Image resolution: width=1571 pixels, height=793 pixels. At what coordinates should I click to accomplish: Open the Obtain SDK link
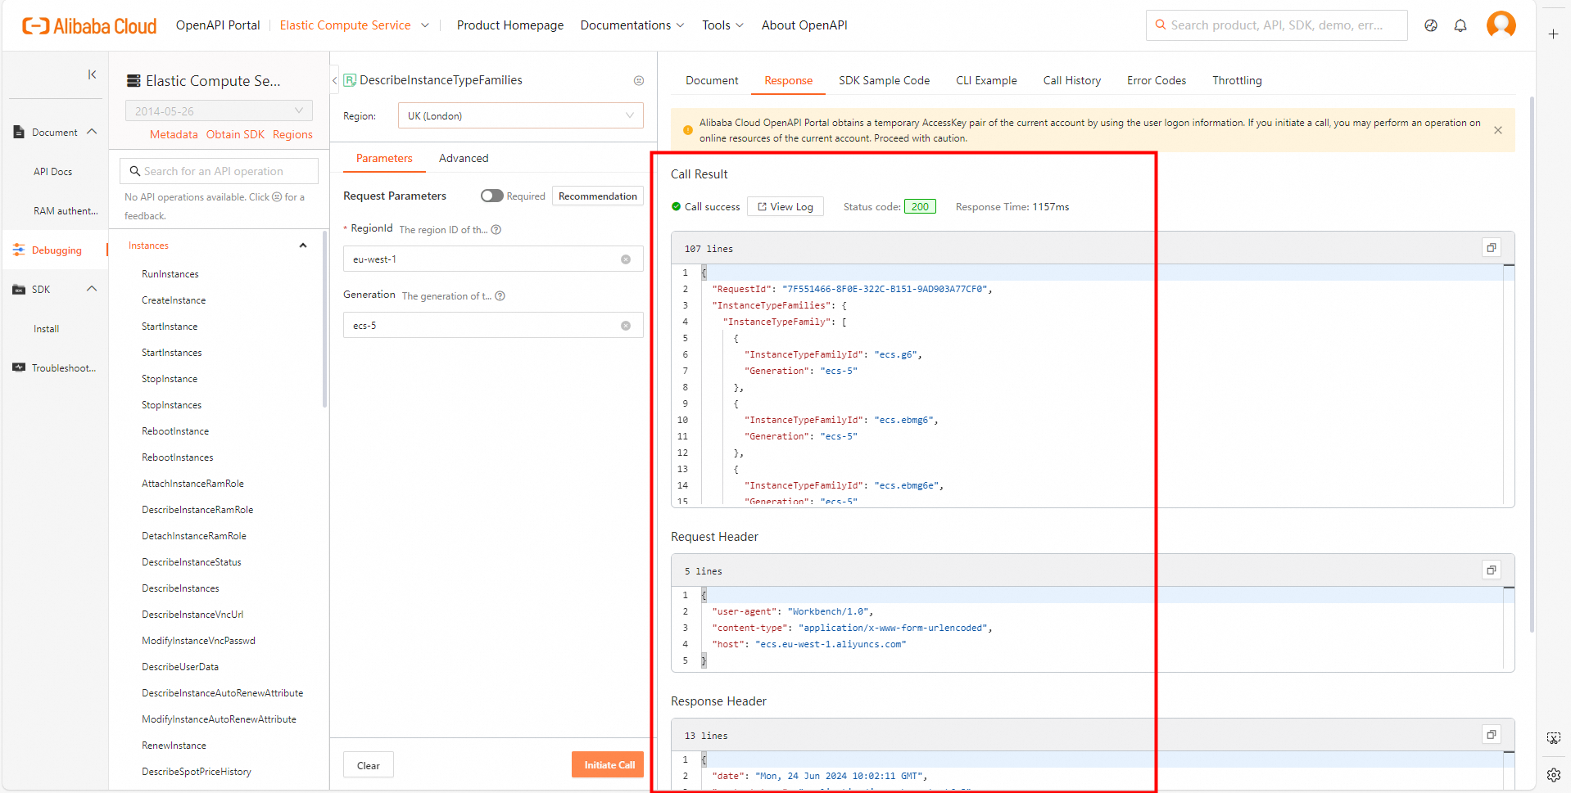[235, 134]
